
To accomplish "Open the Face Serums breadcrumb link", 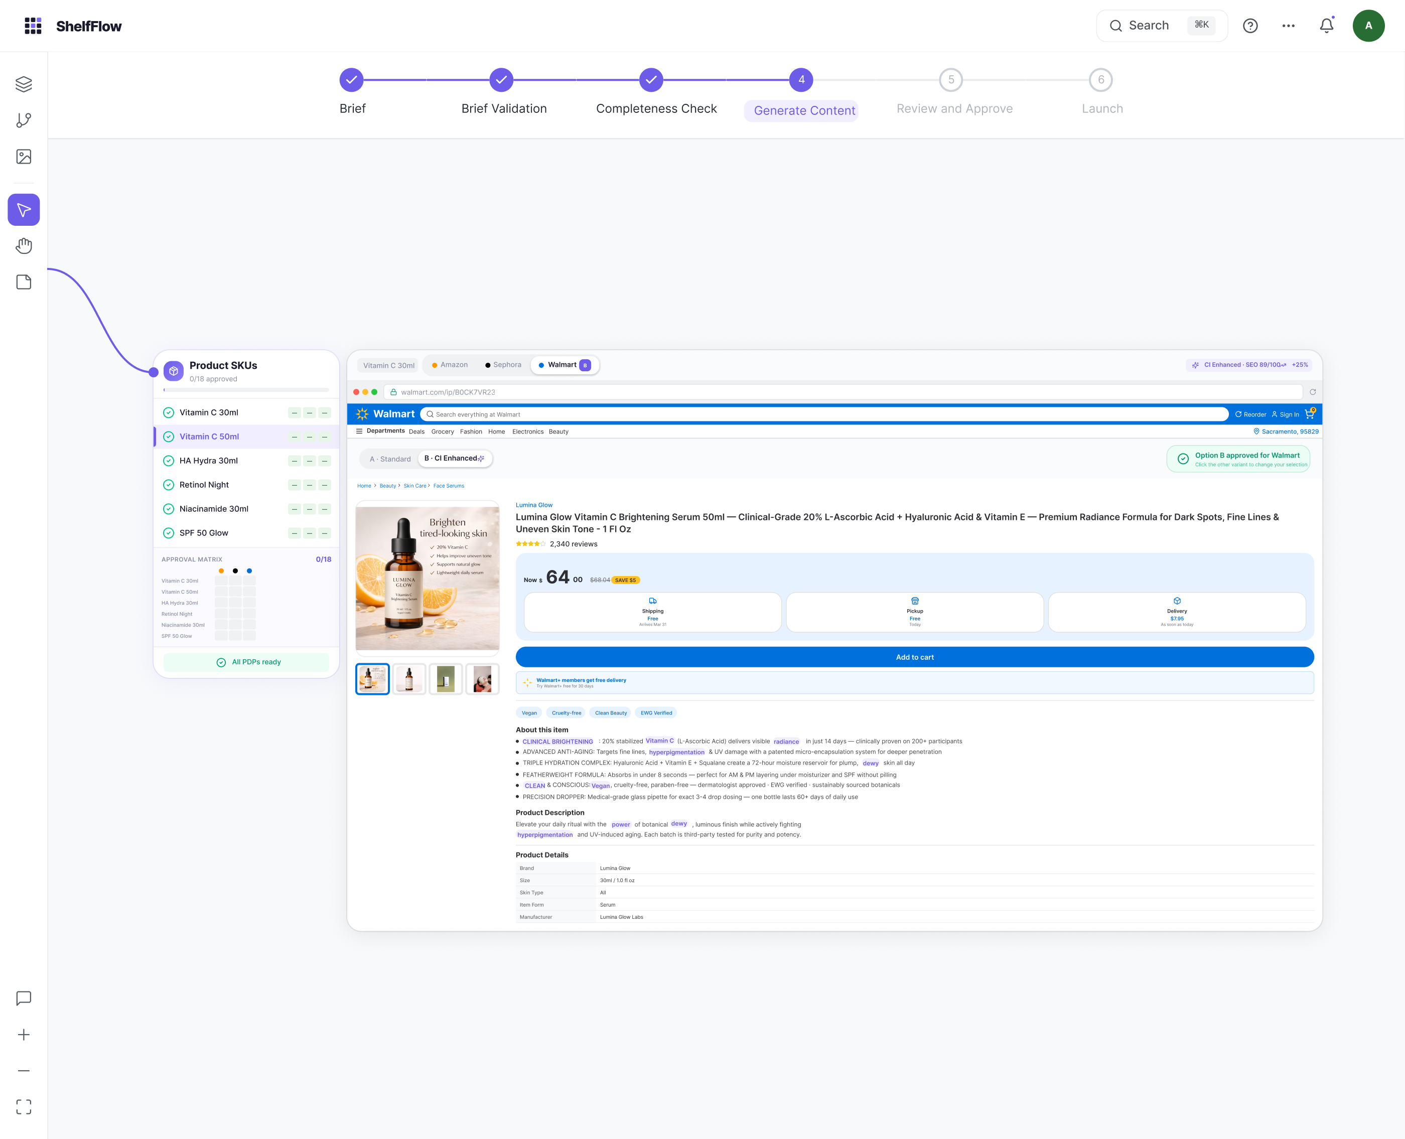I will coord(448,486).
